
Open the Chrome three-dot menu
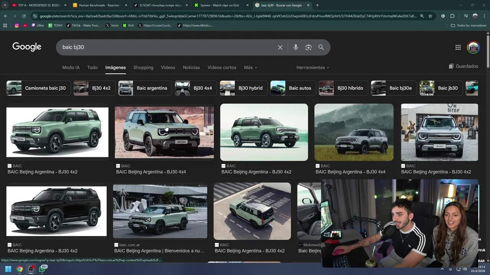484,16
